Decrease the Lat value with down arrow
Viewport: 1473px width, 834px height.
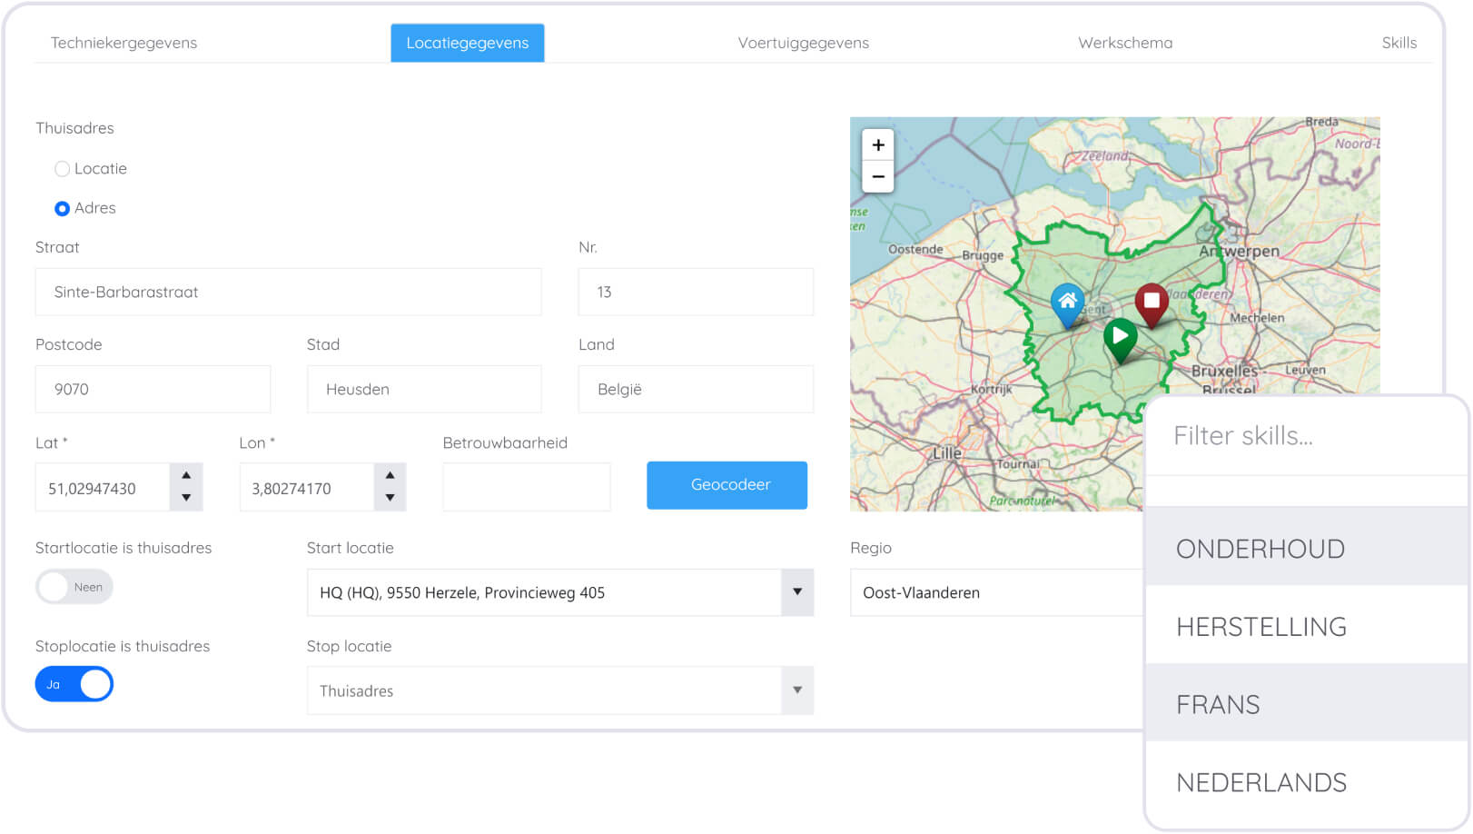tap(186, 498)
